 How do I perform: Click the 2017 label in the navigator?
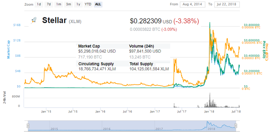[159, 129]
